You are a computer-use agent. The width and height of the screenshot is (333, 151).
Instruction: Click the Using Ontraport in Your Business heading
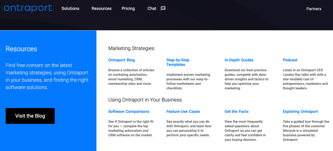point(145,100)
